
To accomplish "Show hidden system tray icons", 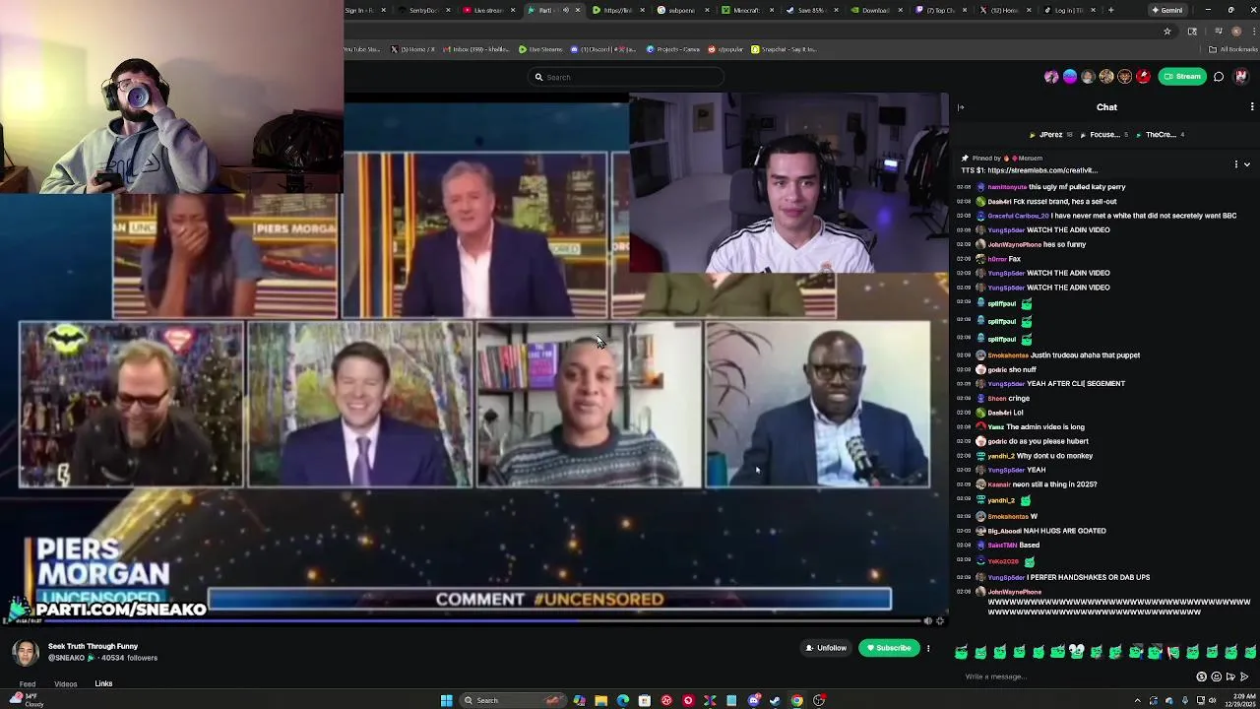I will coord(1138,700).
